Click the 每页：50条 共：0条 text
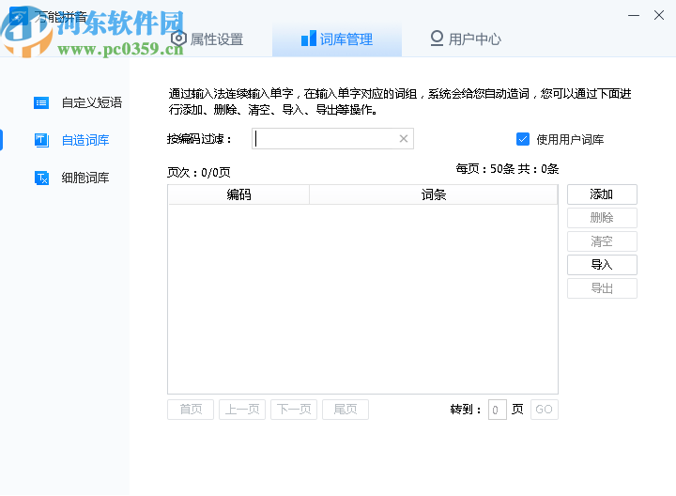676x496 pixels. coord(507,169)
